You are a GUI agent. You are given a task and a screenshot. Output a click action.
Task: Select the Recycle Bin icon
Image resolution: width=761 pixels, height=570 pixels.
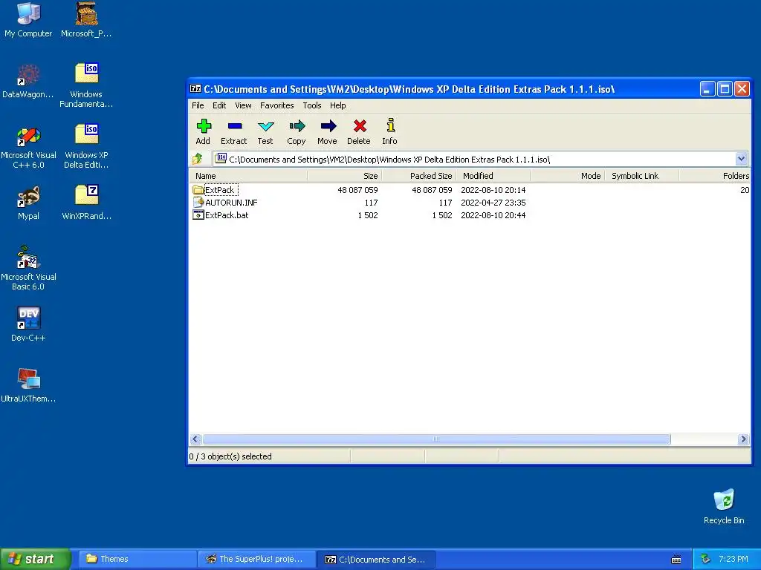click(x=724, y=506)
